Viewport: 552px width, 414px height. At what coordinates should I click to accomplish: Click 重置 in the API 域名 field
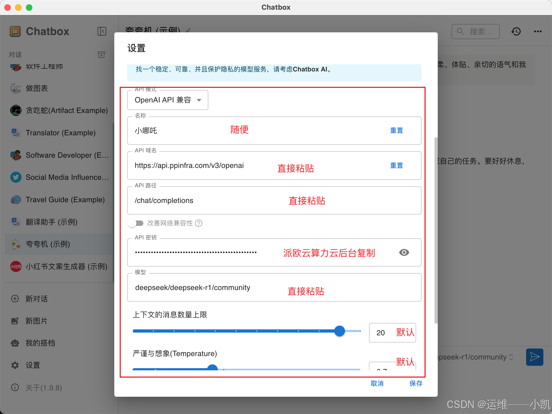[396, 165]
